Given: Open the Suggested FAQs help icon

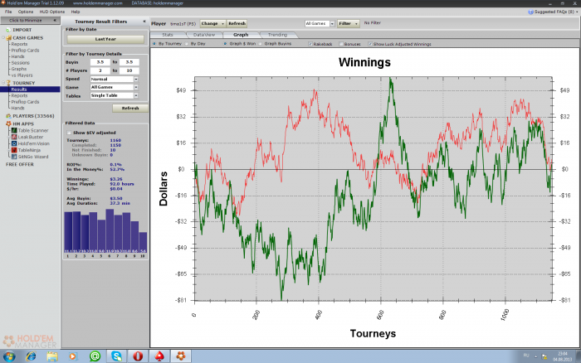Looking at the screenshot, I should (530, 12).
